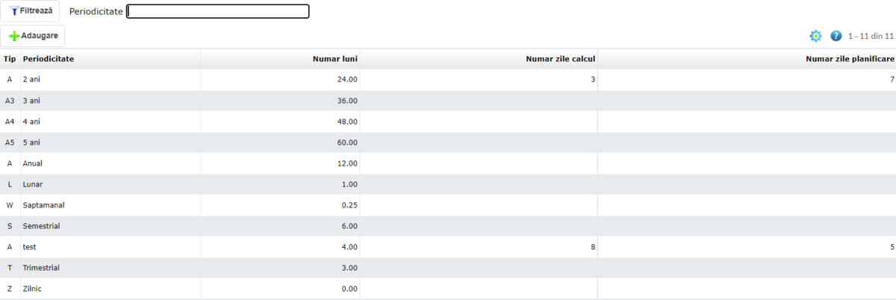Sort by the Periodicitate column header
This screenshot has height=300, width=896.
point(49,59)
